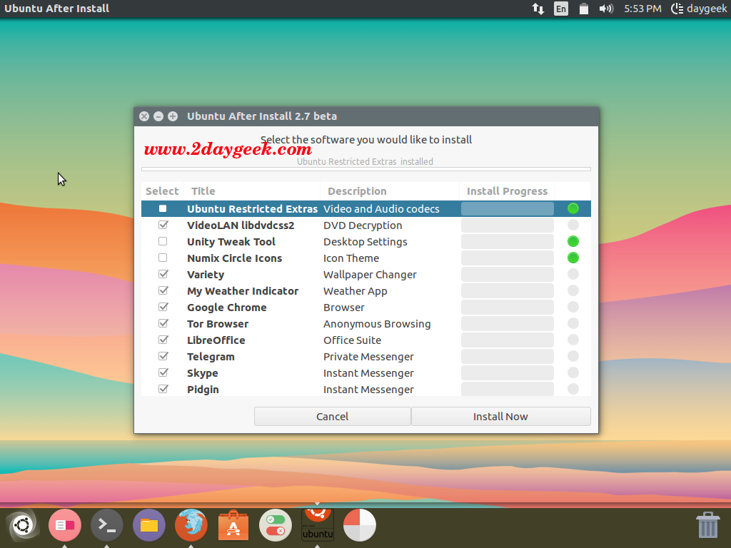The image size is (731, 548).
Task: Click the Install Now button
Action: (500, 416)
